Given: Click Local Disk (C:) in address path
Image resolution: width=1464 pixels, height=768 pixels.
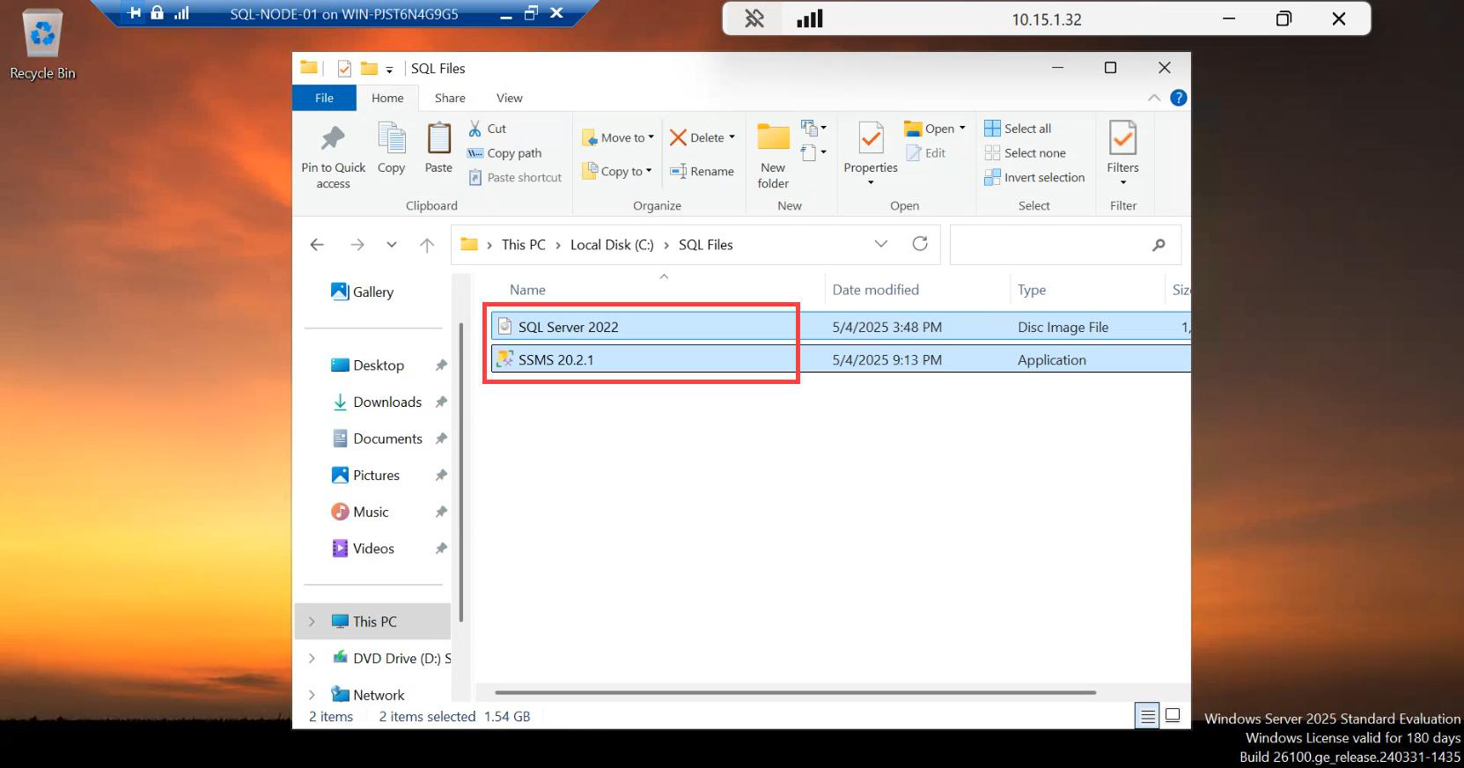Looking at the screenshot, I should point(612,245).
